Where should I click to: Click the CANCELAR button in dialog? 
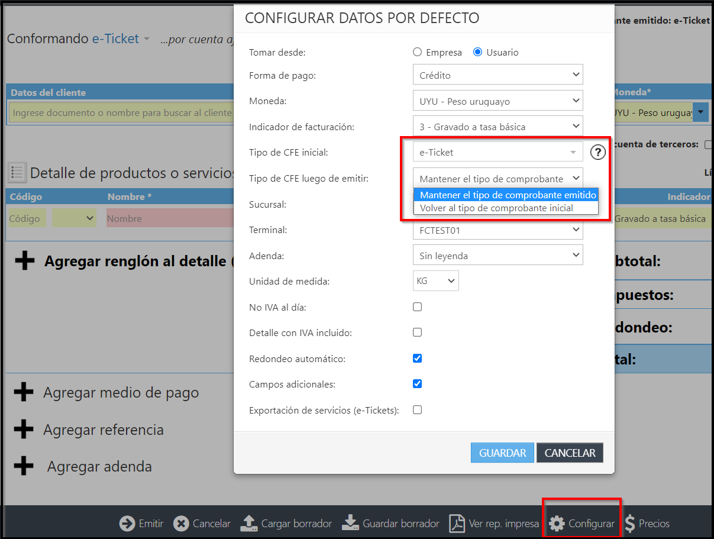[570, 453]
